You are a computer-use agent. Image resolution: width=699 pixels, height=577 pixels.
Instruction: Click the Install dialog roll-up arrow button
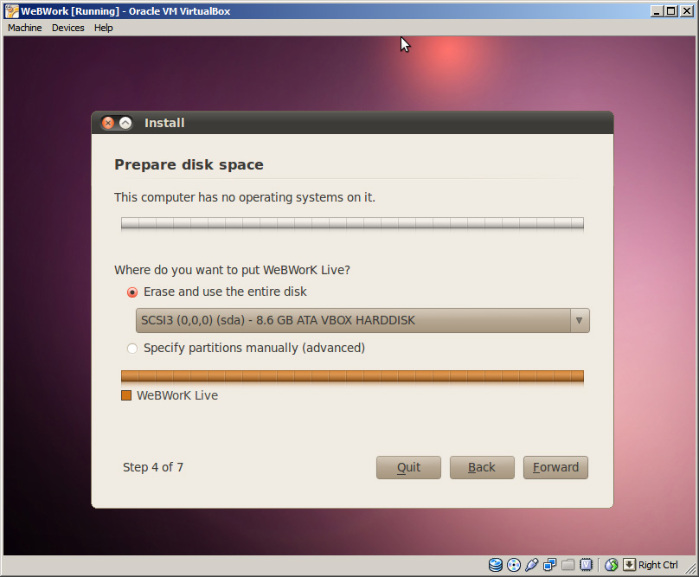pos(125,123)
